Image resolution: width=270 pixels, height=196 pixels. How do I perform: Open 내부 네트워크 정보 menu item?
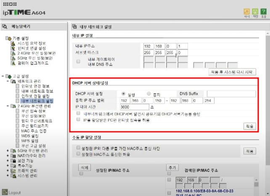(37, 91)
